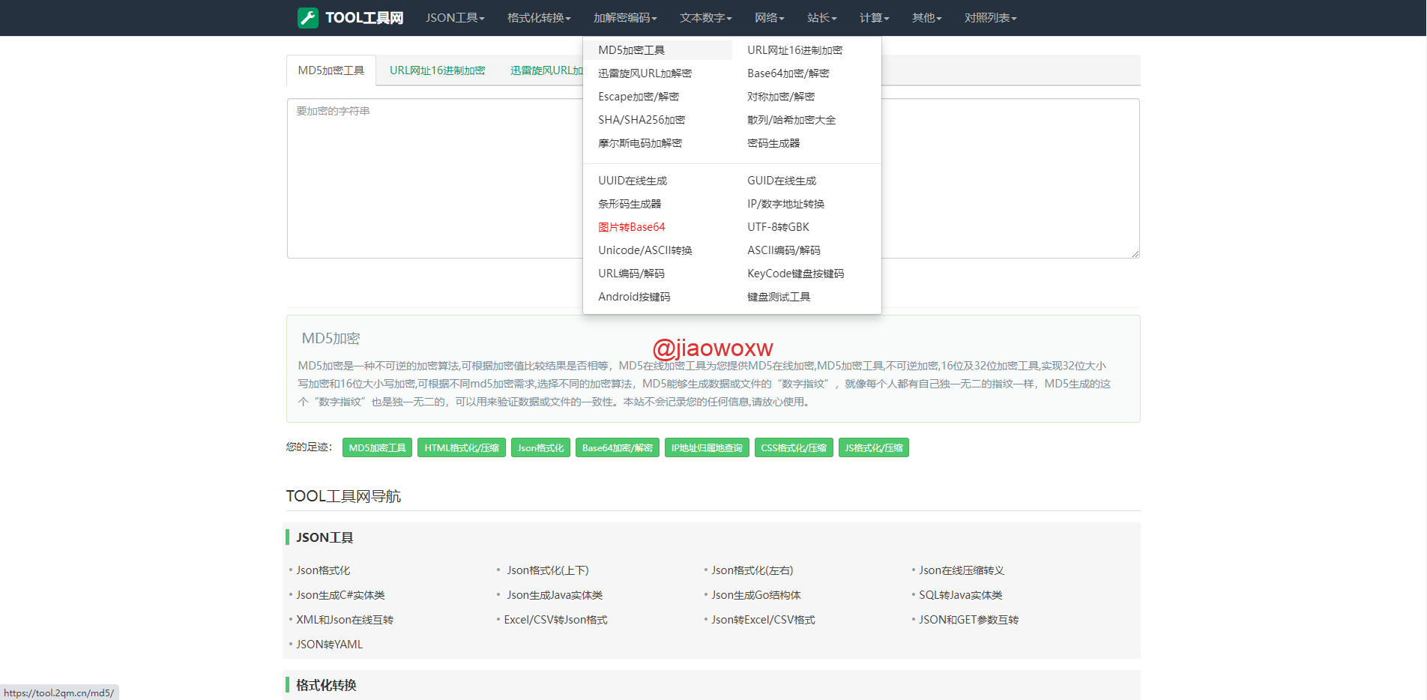Screen dimensions: 1427x700
Task: Click the Json格式化 footprint button
Action: click(x=540, y=448)
